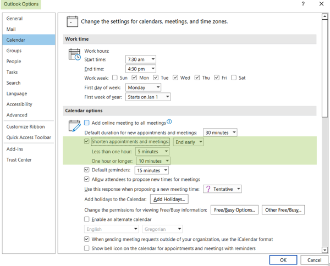Click the scrollbar up arrow

pyautogui.click(x=324, y=16)
